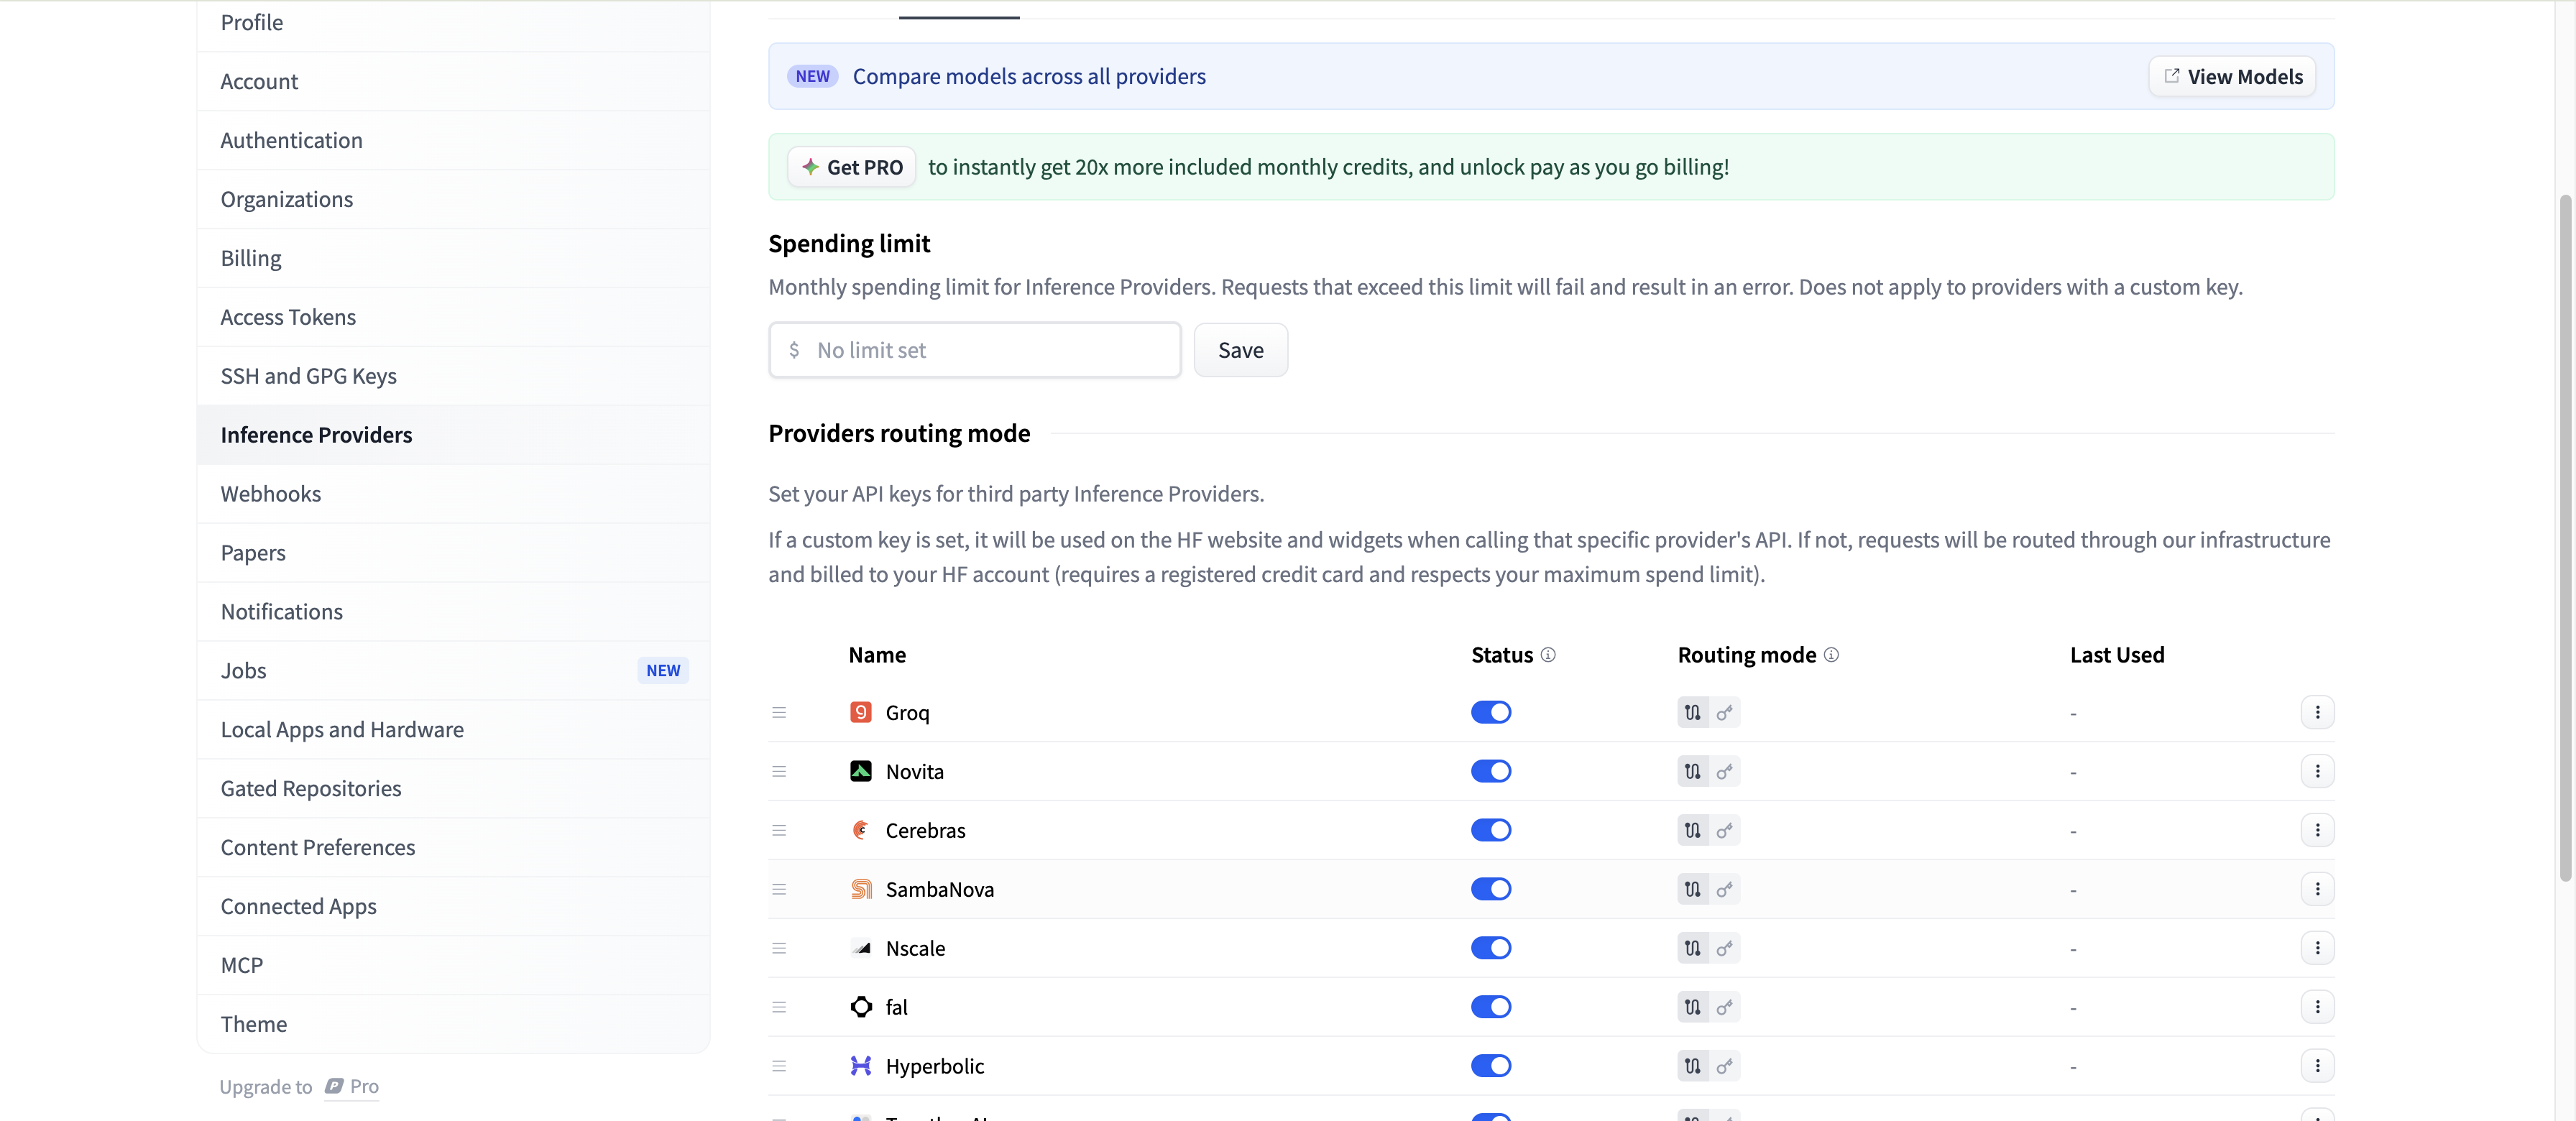The height and width of the screenshot is (1121, 2576).
Task: Click inside the spending limit input field
Action: click(975, 350)
